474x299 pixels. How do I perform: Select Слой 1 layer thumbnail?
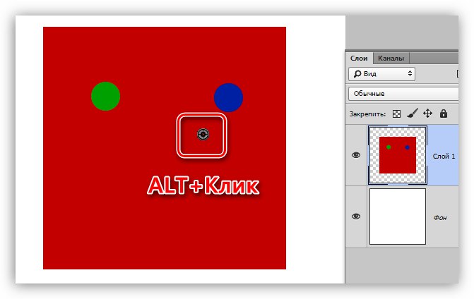[x=398, y=155]
